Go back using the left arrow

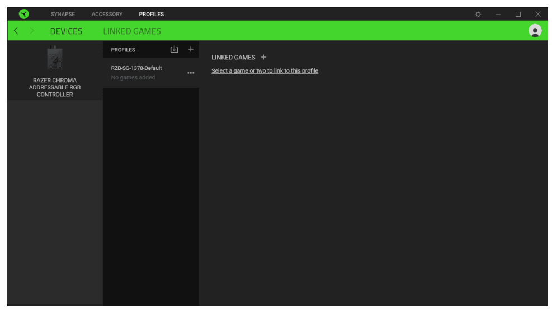(x=16, y=31)
